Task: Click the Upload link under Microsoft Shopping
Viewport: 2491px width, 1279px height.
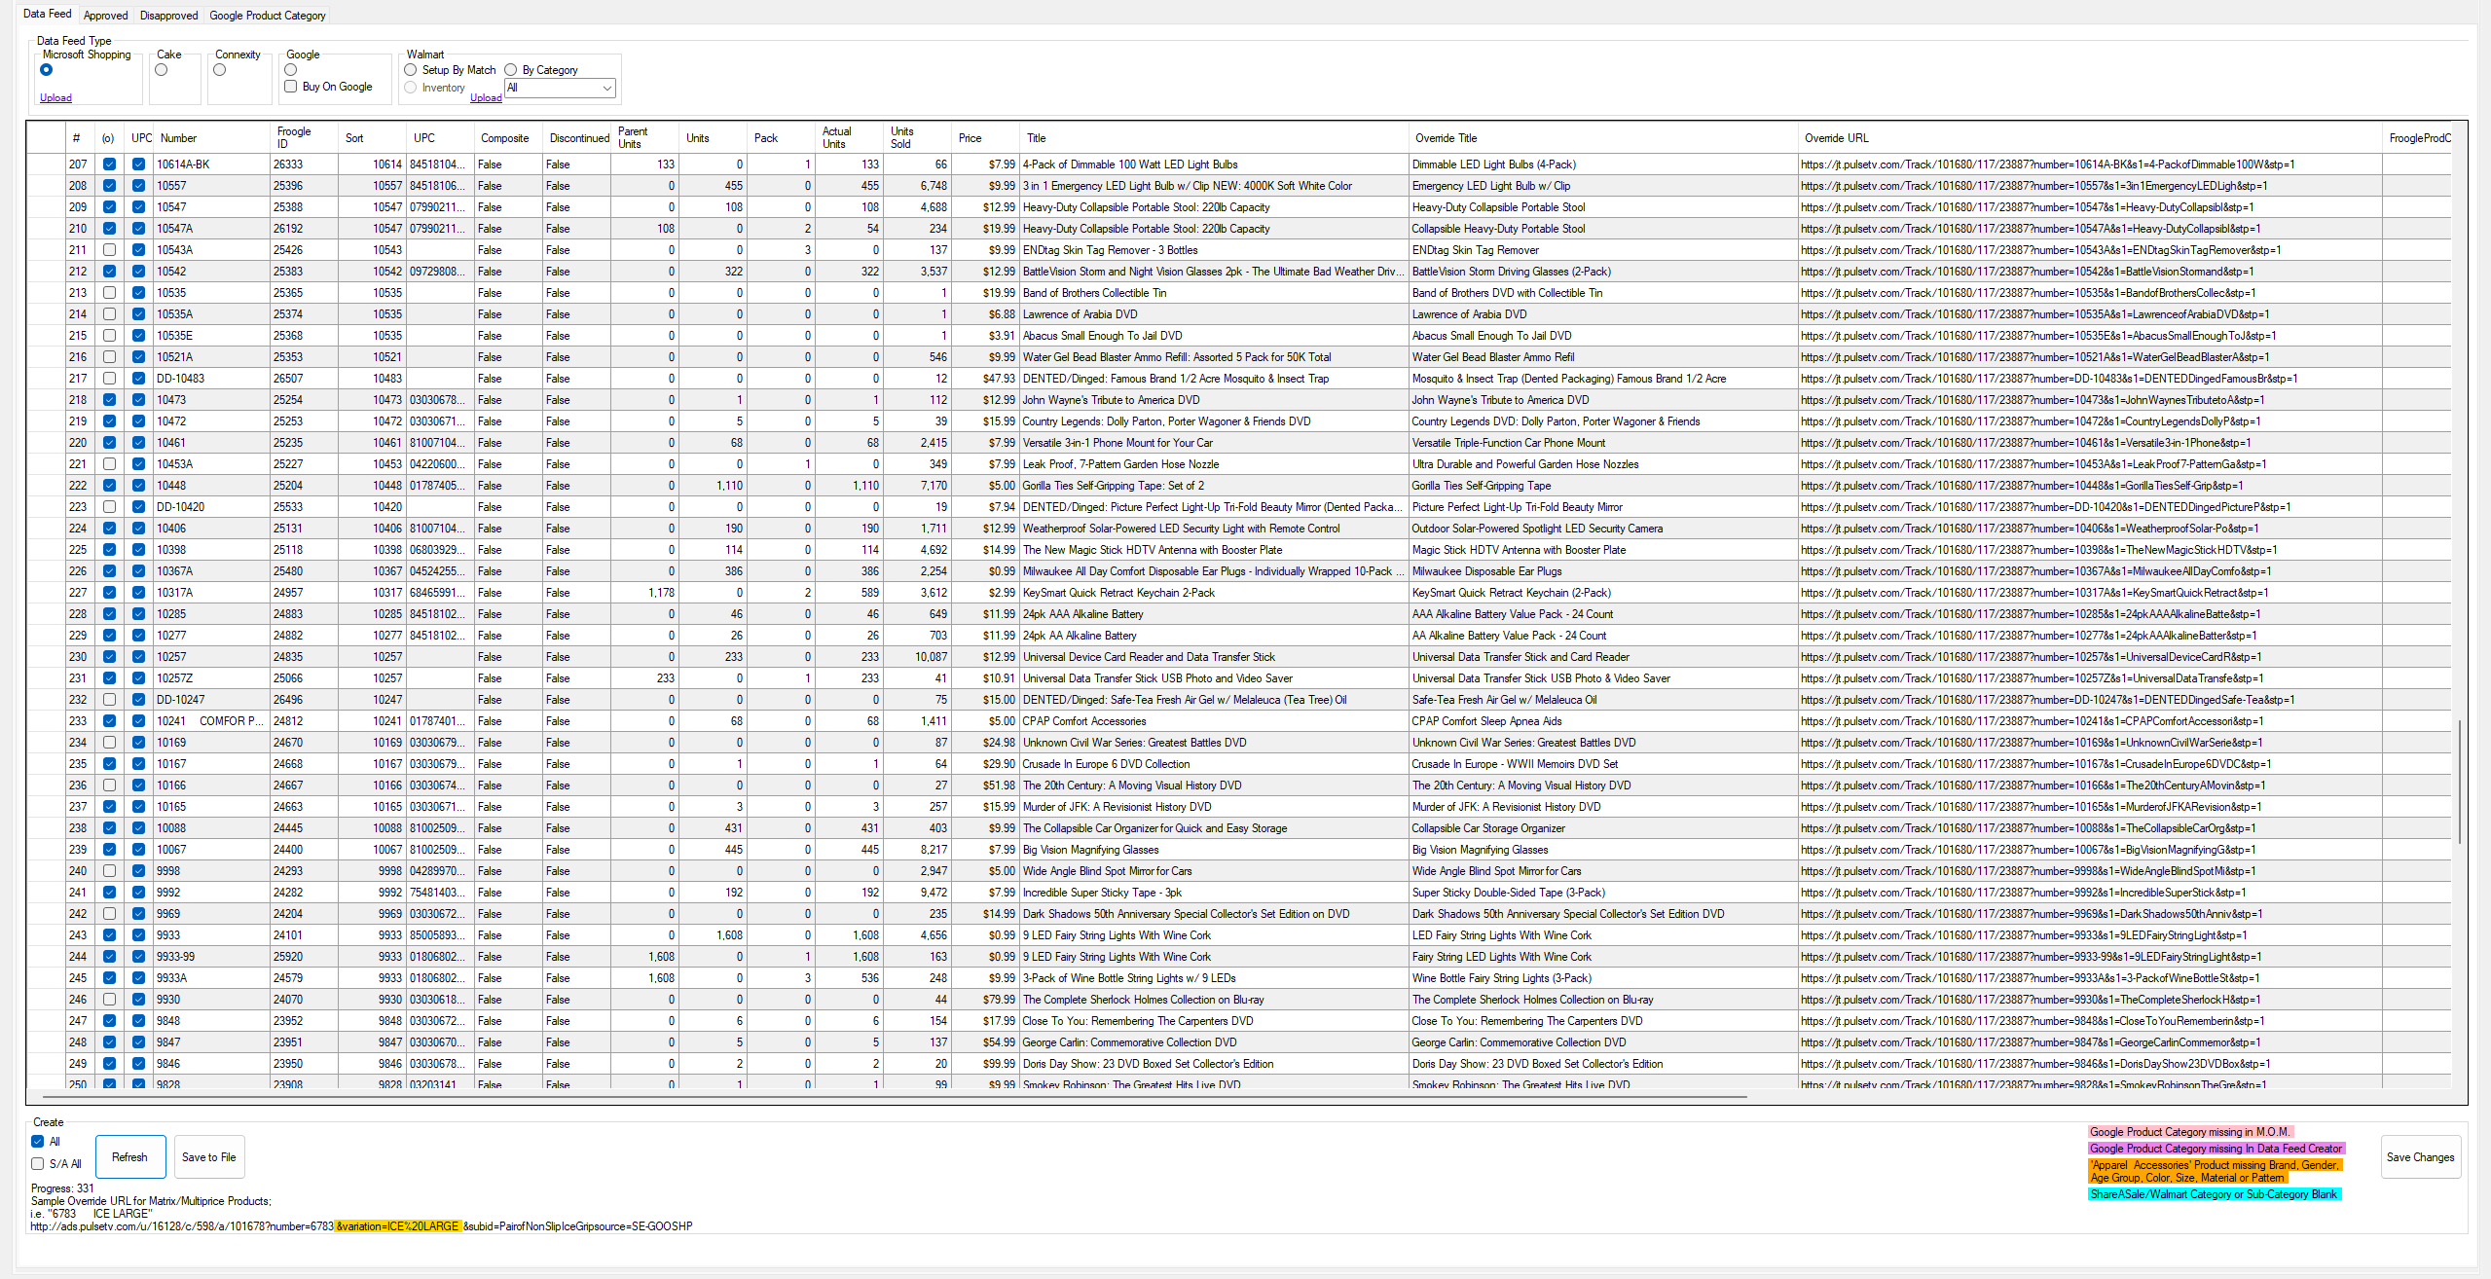Action: 55,98
